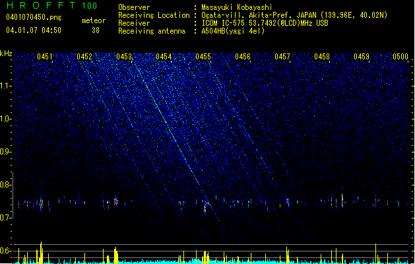Click the ICOM IC-575 53.7492 MHz receiver text

pyautogui.click(x=265, y=23)
